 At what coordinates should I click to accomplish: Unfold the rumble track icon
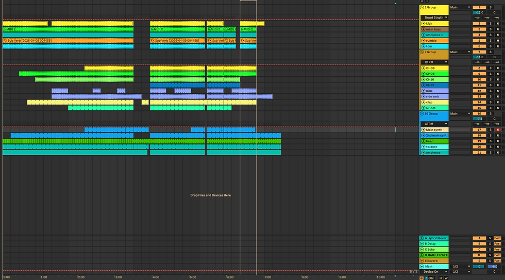pos(423,41)
